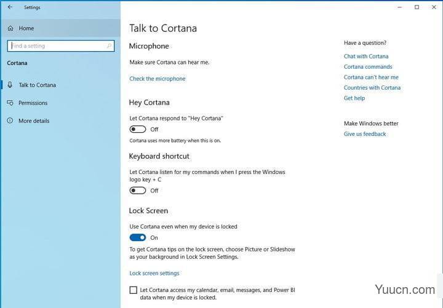This screenshot has width=443, height=308.
Task: Open the Cortana commands link
Action: coord(368,66)
